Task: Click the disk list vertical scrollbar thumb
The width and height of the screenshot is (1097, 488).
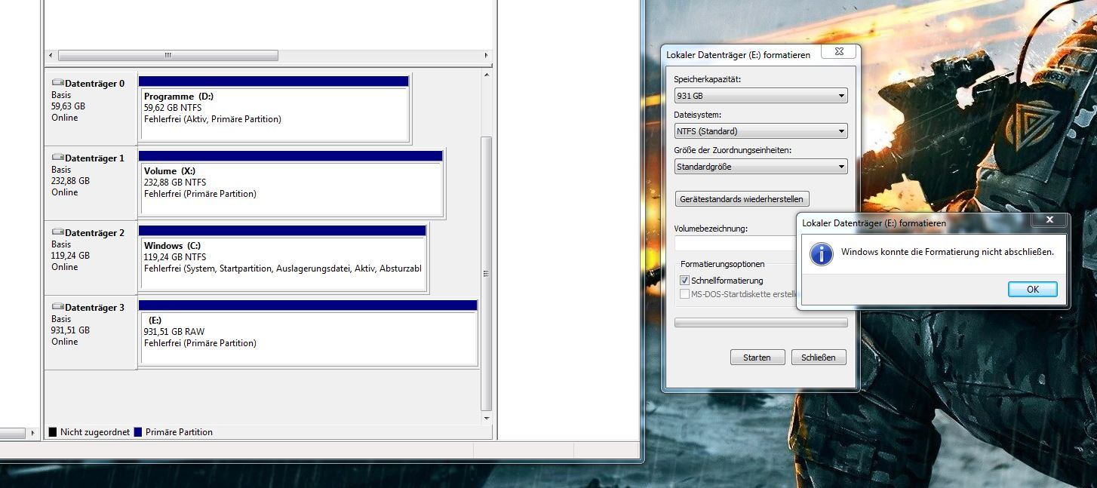Action: pyautogui.click(x=487, y=273)
